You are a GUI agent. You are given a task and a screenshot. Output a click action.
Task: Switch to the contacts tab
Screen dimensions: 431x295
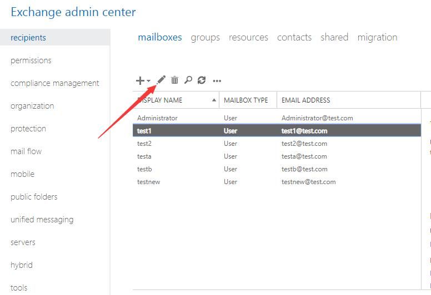point(294,37)
